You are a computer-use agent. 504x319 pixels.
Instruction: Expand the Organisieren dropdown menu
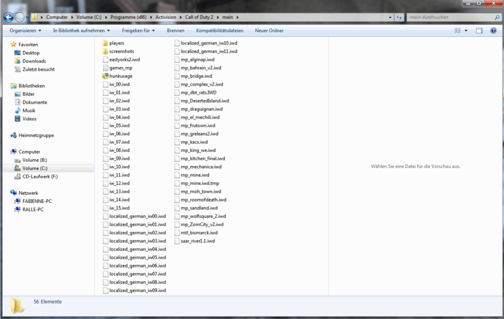coord(26,31)
